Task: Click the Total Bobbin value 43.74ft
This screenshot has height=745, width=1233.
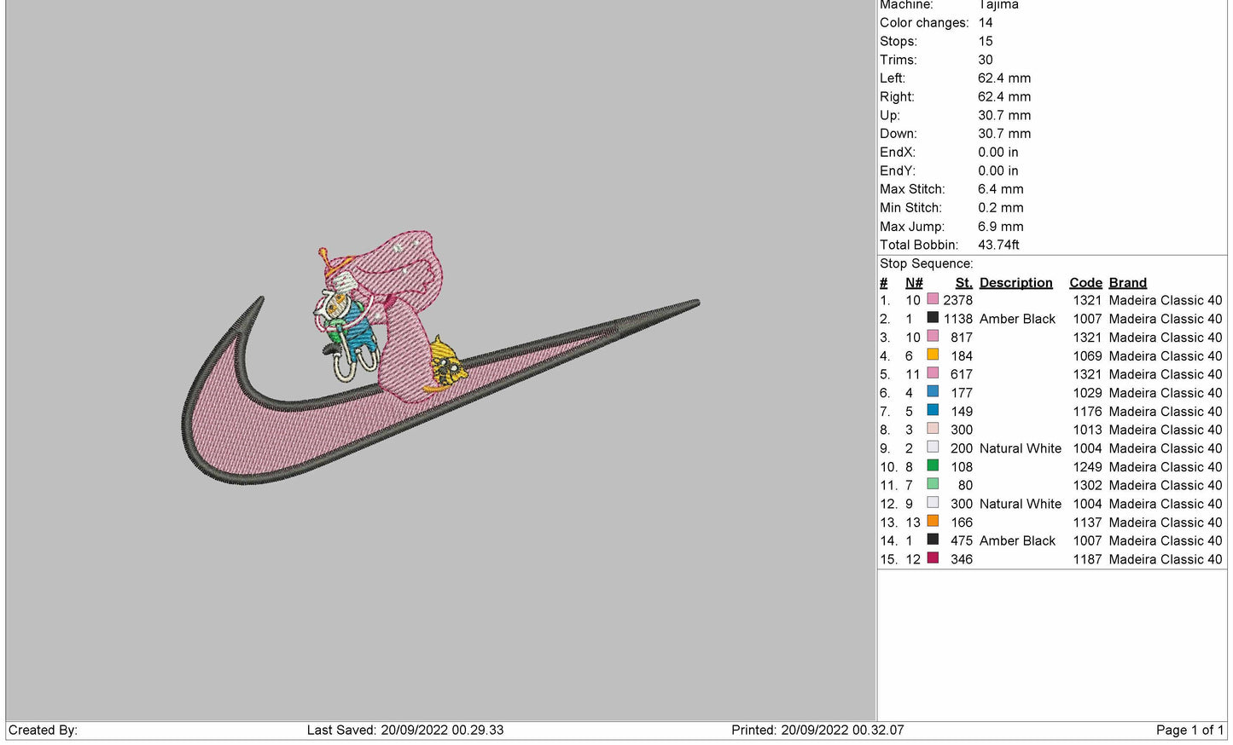Action: tap(998, 245)
